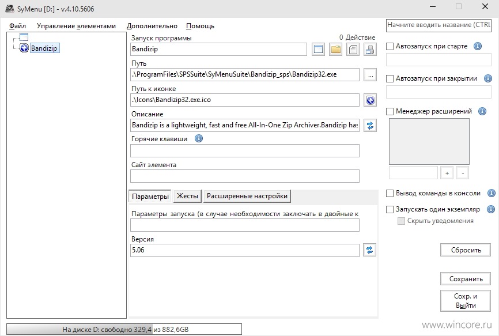Click info icon for Вывод команды в консоли
This screenshot has height=336, width=499.
(492, 193)
